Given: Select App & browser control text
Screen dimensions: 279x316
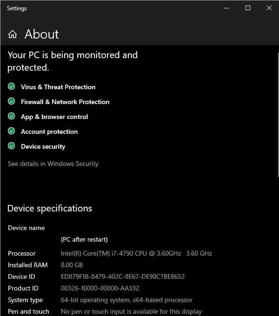Looking at the screenshot, I should point(54,117).
